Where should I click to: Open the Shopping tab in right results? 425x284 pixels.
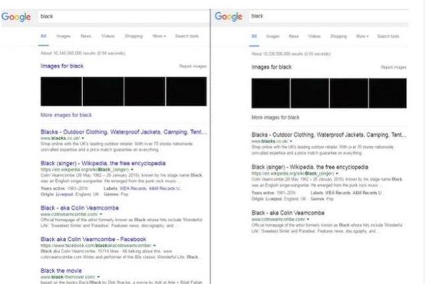[339, 36]
